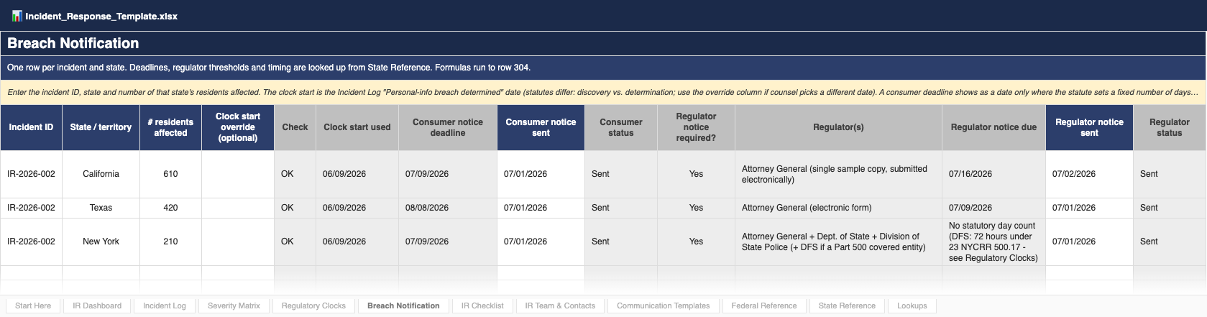Select the Clock start used header
The image size is (1207, 317).
point(357,127)
